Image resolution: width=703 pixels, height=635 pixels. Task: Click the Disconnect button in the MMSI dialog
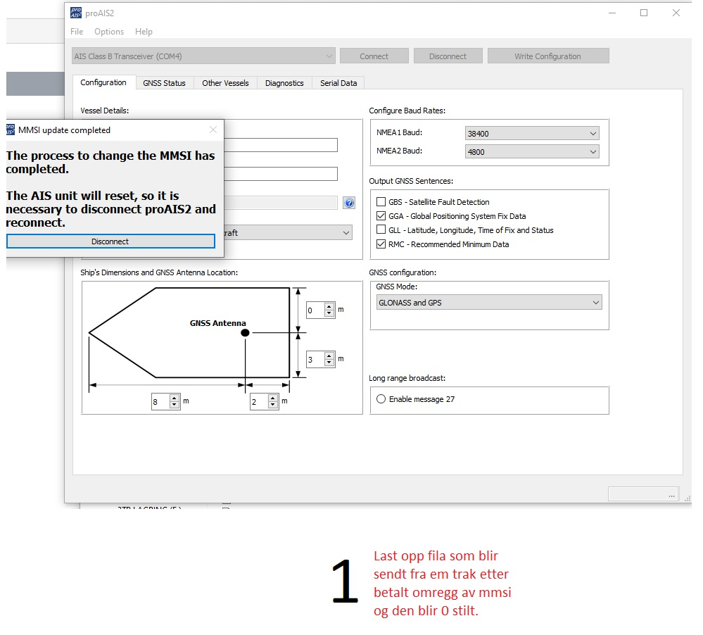[x=110, y=241]
